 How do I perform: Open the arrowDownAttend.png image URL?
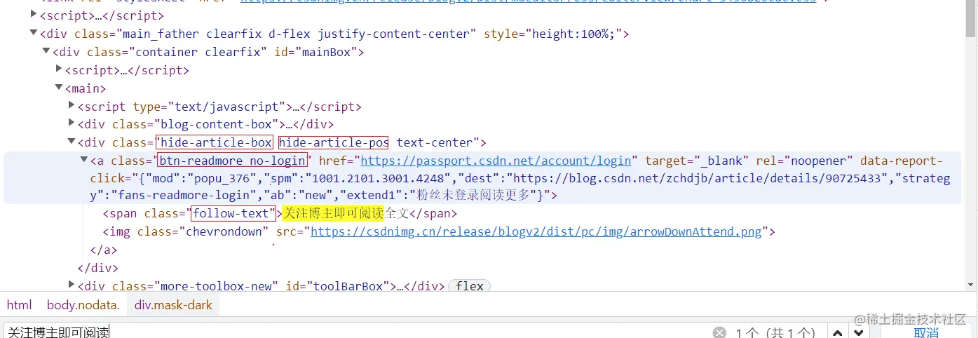(x=536, y=231)
